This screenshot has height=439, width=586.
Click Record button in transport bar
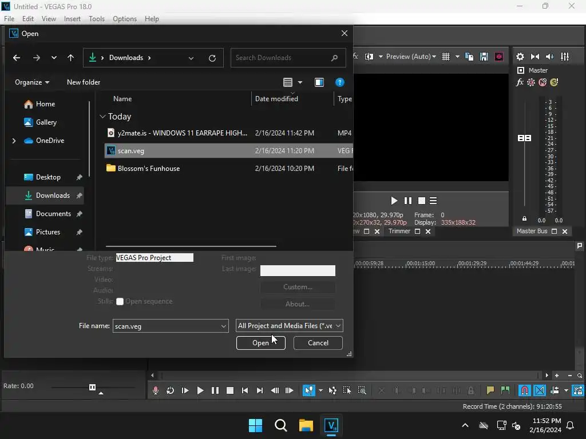[x=156, y=390]
